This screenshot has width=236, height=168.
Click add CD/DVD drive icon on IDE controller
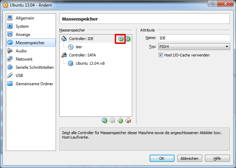[121, 39]
